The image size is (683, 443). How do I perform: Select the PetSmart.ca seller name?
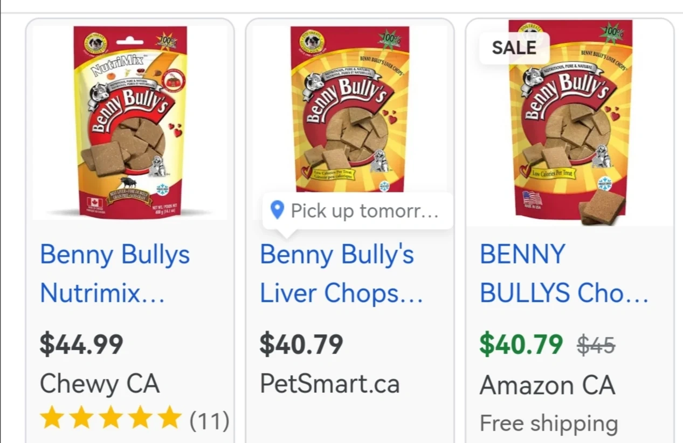(x=330, y=384)
